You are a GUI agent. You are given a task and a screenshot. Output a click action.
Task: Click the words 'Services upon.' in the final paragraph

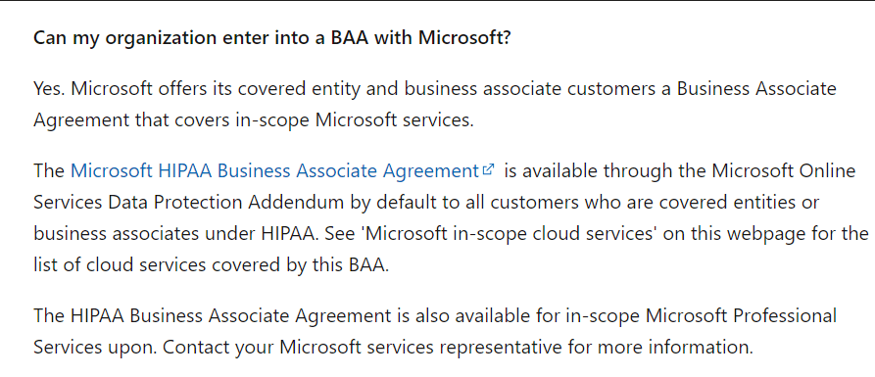(x=96, y=348)
